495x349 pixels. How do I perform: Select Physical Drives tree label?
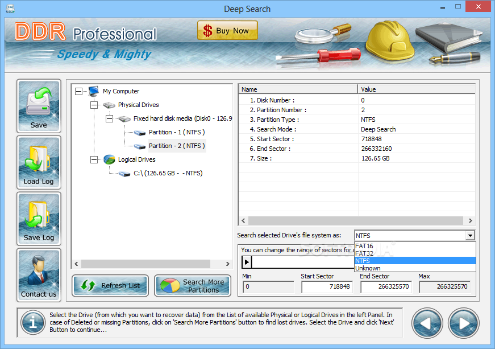[x=138, y=105]
